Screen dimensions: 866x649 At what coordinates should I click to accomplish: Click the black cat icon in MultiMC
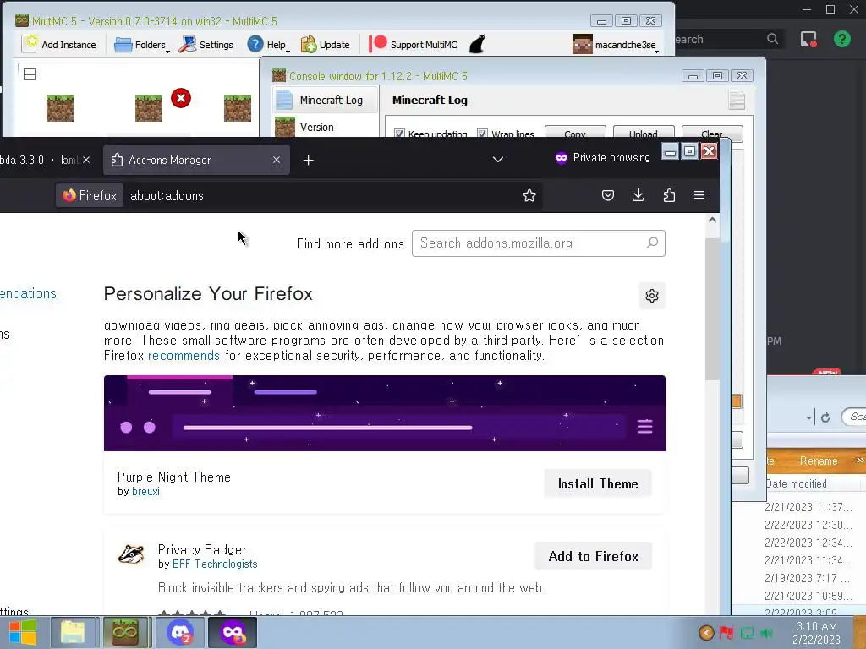click(477, 44)
